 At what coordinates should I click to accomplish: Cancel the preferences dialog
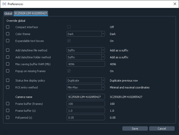[162, 129]
